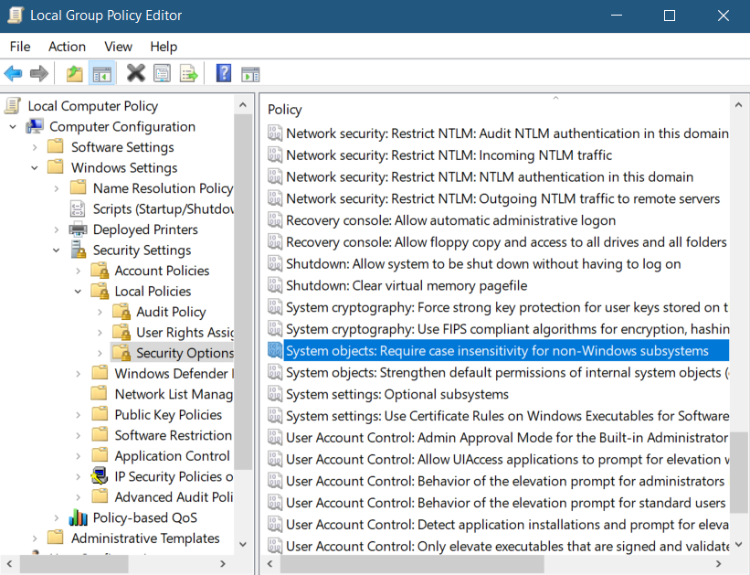Click the Deployed Printers printer icon
The height and width of the screenshot is (575, 750).
tap(78, 229)
